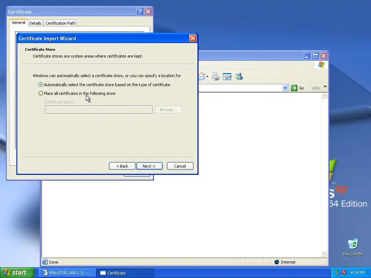
Task: Click the Certificate dialog help button
Action: tap(140, 12)
